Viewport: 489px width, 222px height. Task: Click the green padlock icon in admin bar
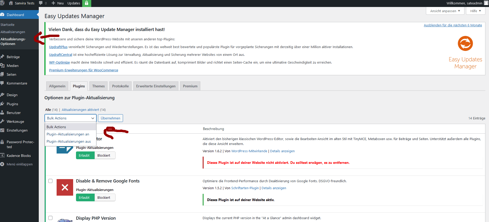[87, 3]
